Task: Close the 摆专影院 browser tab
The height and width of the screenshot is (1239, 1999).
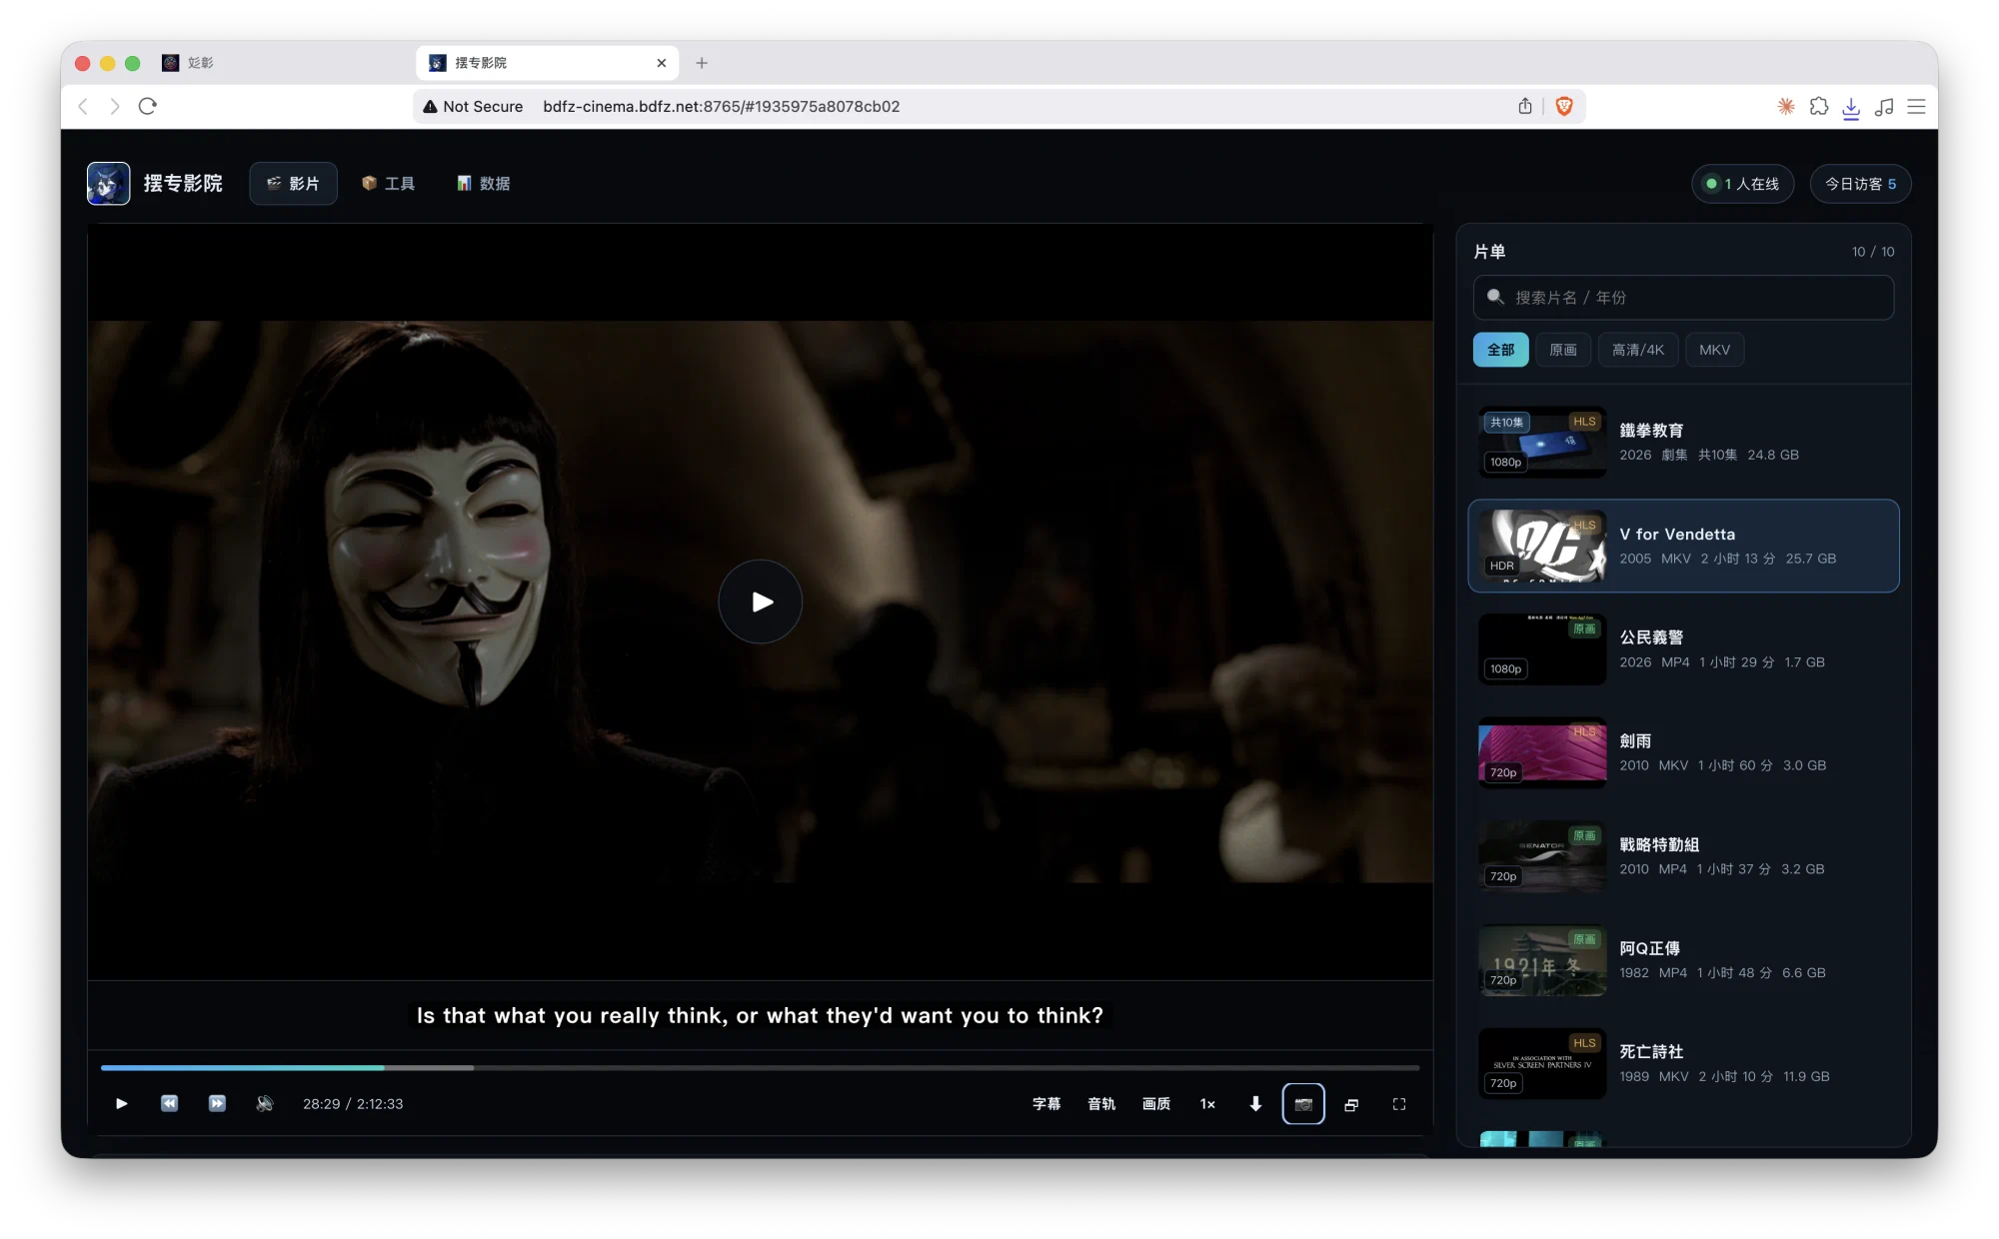Action: (661, 63)
